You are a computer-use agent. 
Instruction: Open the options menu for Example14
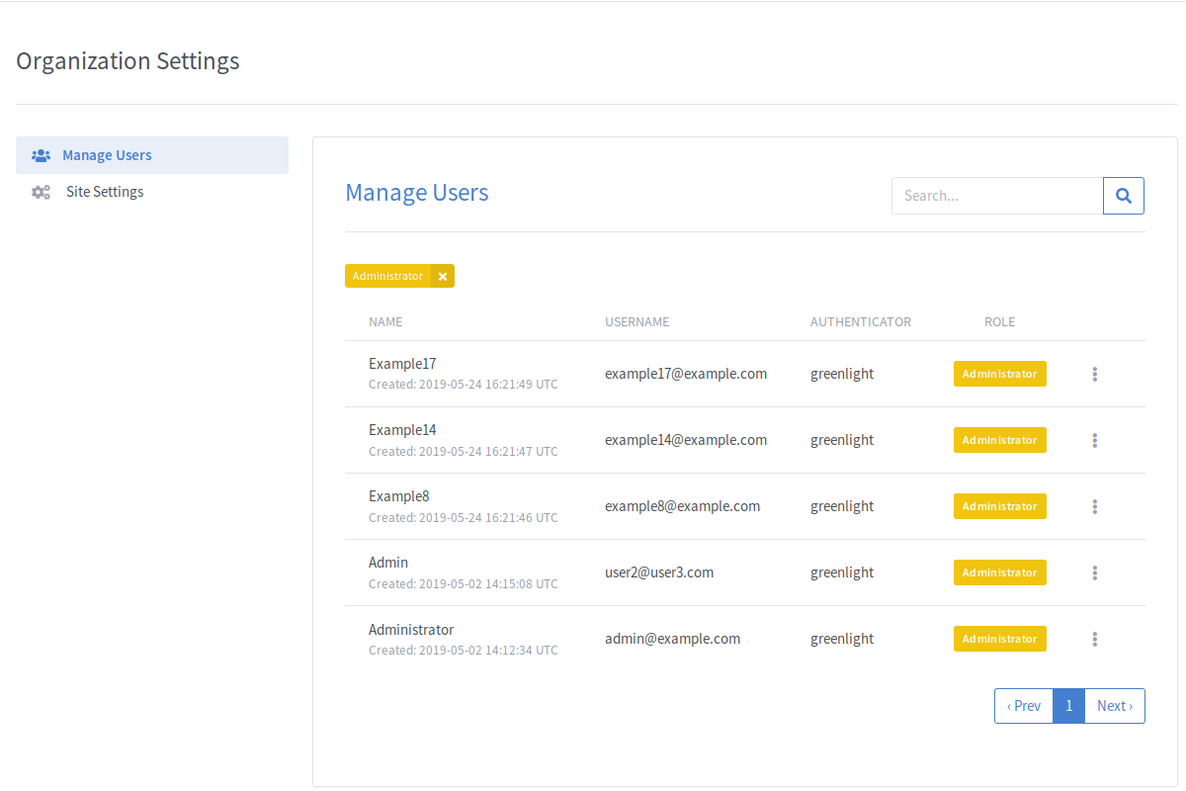[x=1095, y=440]
